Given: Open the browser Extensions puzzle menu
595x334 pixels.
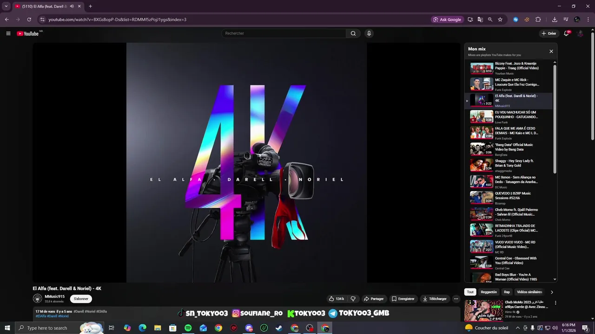Looking at the screenshot, I should pos(538,19).
